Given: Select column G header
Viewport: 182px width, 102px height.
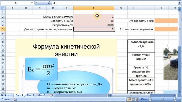Looking at the screenshot, I should (x=121, y=8).
